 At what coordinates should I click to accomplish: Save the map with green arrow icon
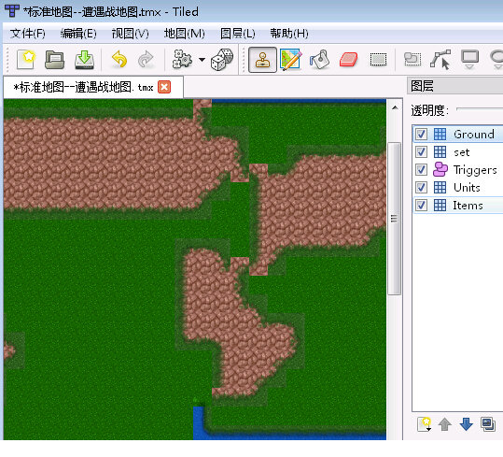[84, 60]
